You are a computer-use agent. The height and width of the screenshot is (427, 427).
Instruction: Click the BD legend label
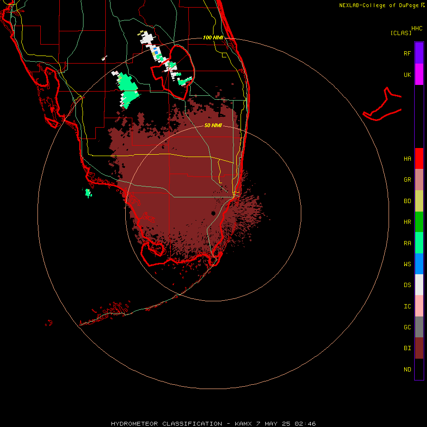click(407, 201)
